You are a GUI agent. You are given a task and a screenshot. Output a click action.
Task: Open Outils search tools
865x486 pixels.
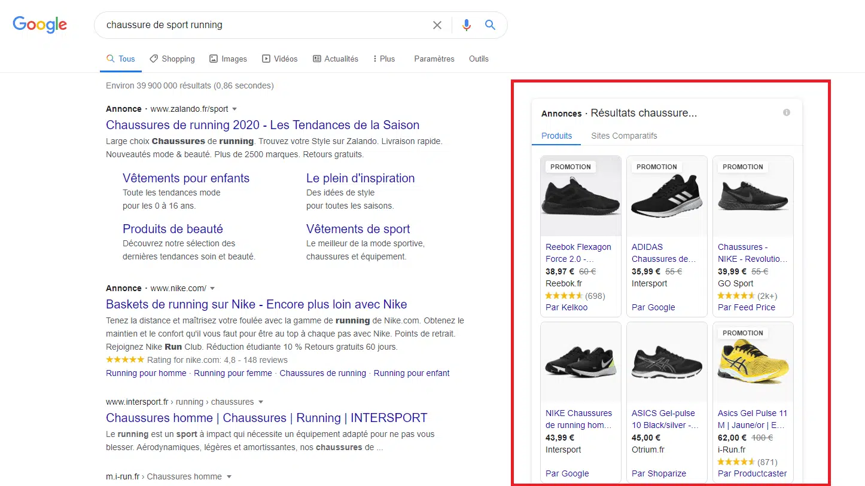click(x=479, y=59)
